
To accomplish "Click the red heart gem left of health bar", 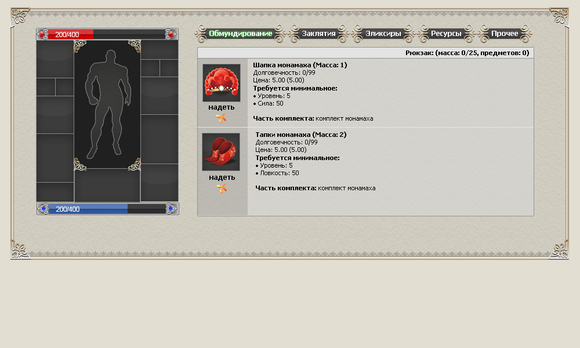I will pos(42,34).
